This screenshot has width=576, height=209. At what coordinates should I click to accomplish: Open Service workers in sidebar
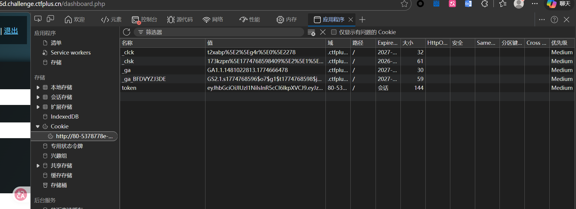[x=71, y=52]
